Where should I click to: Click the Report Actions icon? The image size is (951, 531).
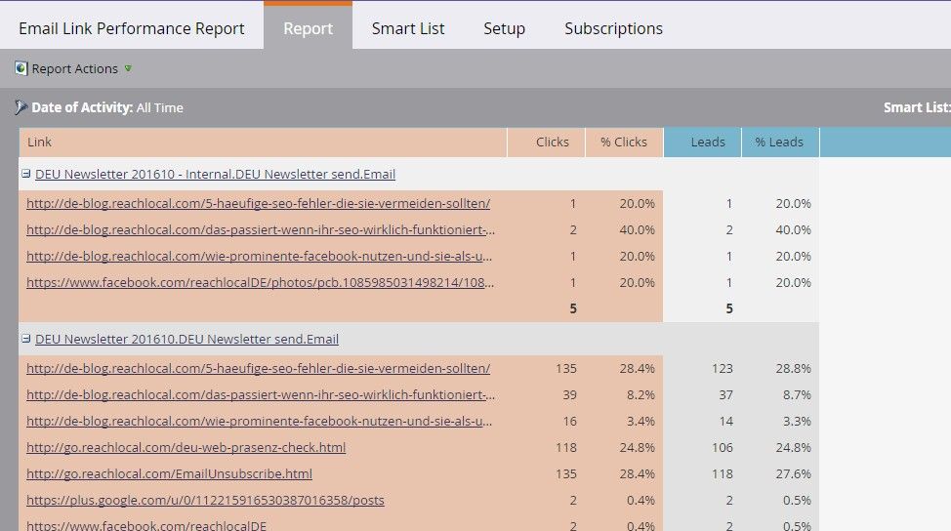[21, 68]
